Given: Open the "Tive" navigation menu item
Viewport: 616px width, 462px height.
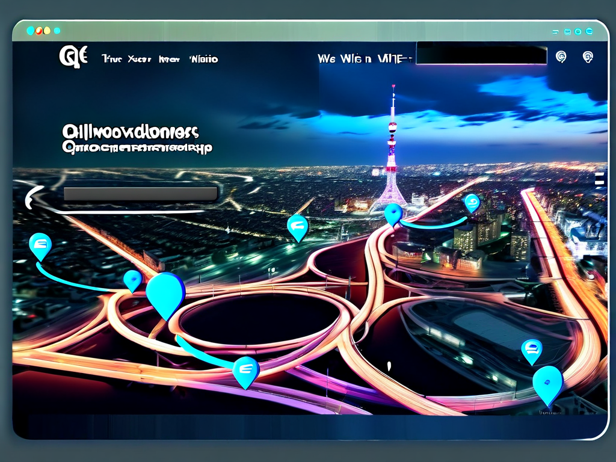Looking at the screenshot, I should (x=112, y=59).
